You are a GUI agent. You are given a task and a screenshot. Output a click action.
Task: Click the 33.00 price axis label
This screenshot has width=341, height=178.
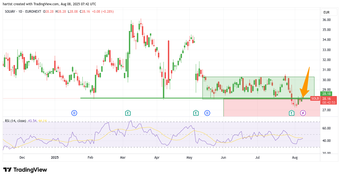[x=327, y=50]
